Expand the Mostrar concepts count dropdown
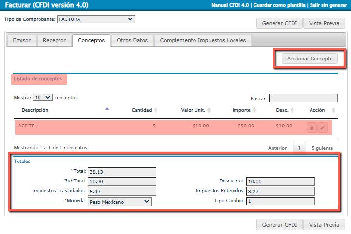 pyautogui.click(x=42, y=98)
